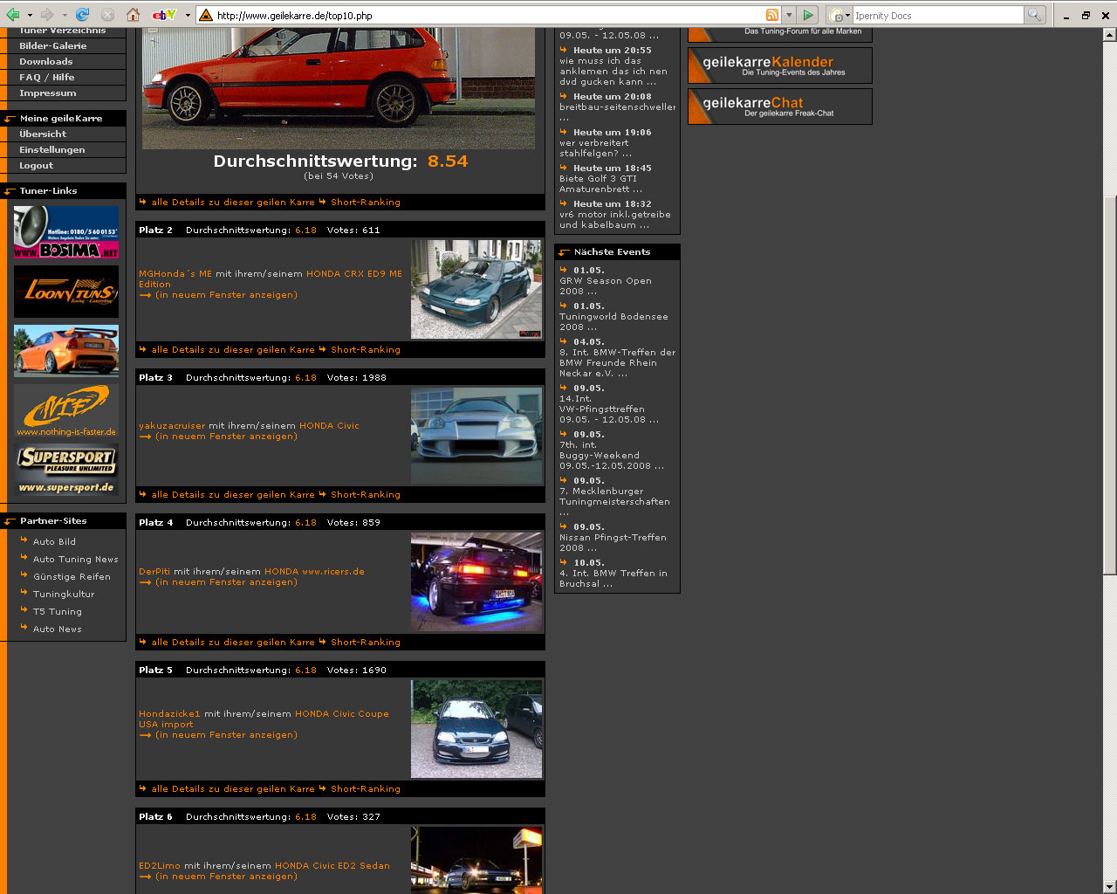
Task: Open user profile ED2Limo
Action: click(160, 865)
